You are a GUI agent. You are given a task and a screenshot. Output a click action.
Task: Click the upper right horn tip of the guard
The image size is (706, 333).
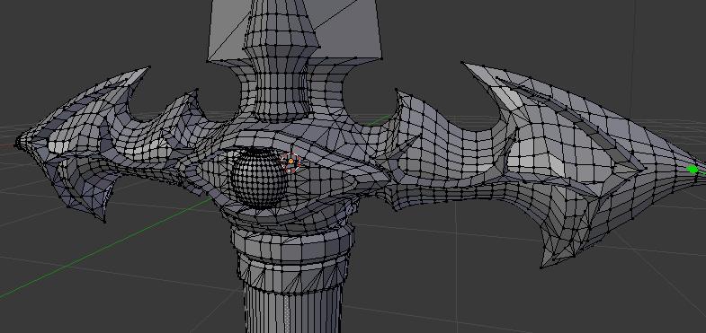[x=463, y=63]
